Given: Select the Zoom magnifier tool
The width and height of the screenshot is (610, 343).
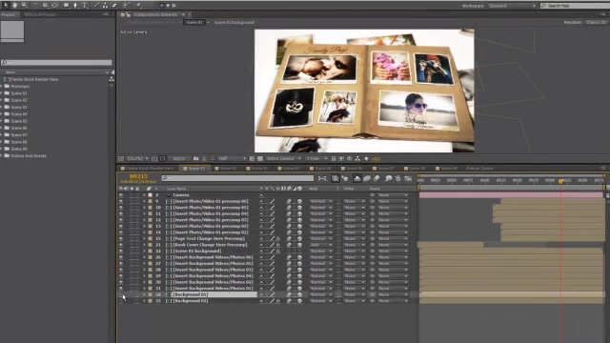Looking at the screenshot, I should pos(24,5).
